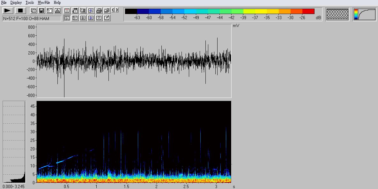The height and width of the screenshot is (189, 378).
Task: Click the overlapping windows copy icon
Action: (33, 11)
